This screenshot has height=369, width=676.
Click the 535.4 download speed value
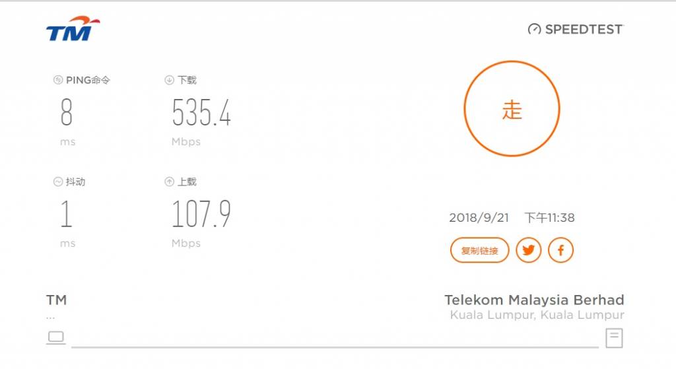click(201, 112)
